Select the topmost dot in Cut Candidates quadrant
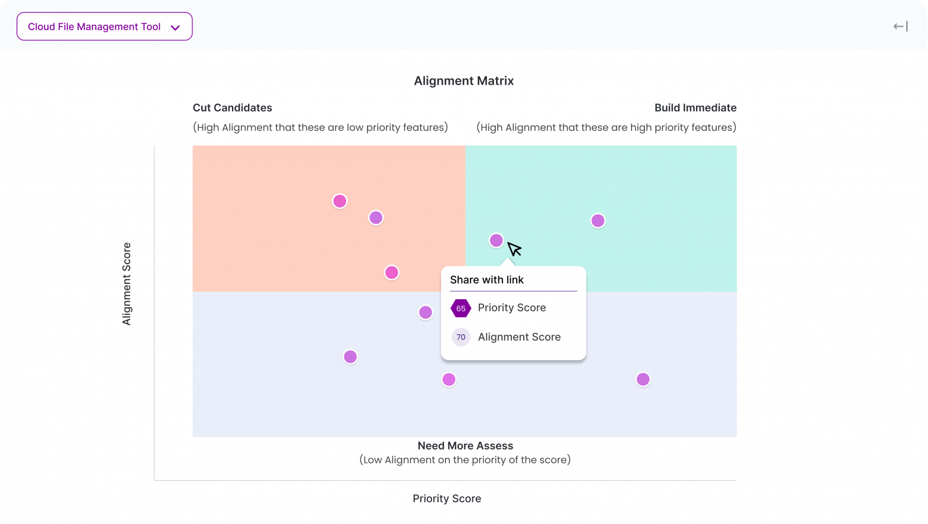This screenshot has height=524, width=928. (340, 201)
